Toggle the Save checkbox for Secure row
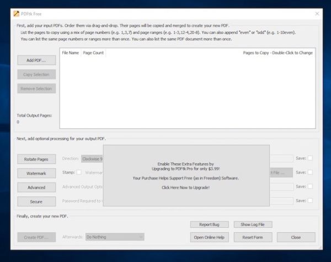Screen dimensions: 331x262 310,201
